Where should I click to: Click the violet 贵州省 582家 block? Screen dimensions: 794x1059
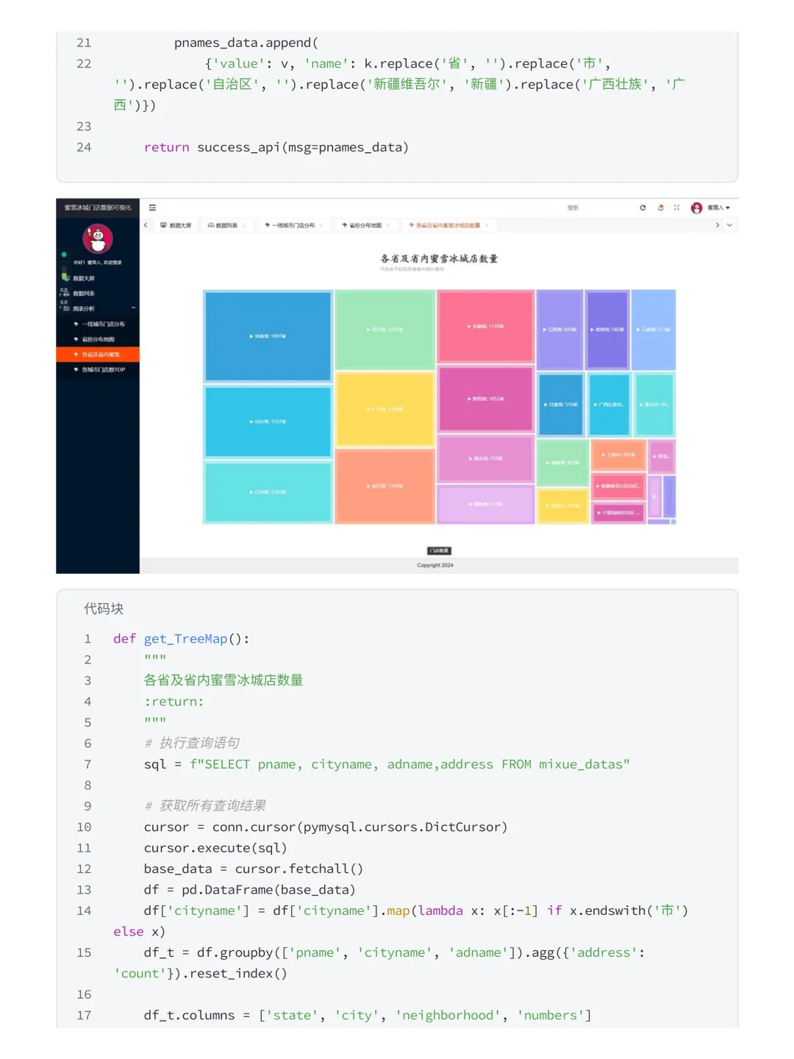(607, 329)
